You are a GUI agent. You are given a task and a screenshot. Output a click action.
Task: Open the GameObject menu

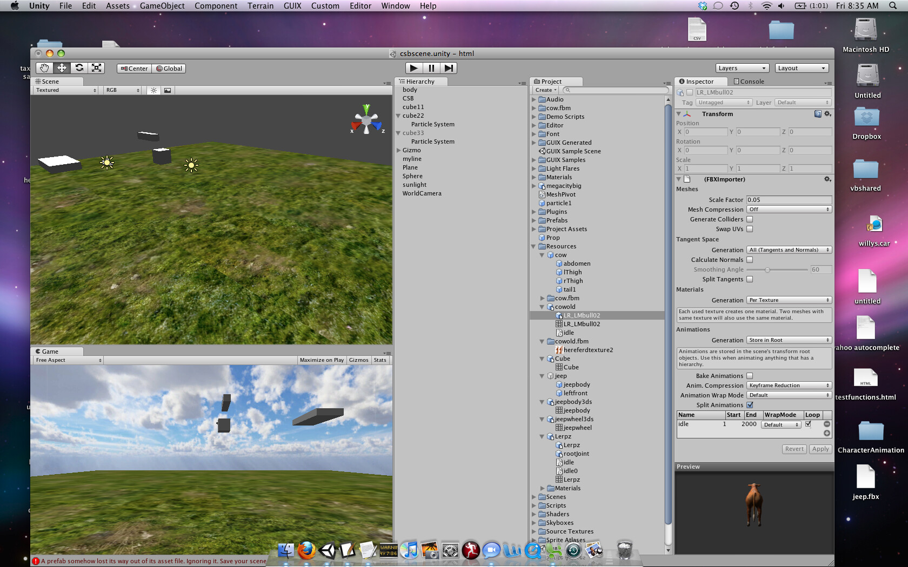pos(162,6)
